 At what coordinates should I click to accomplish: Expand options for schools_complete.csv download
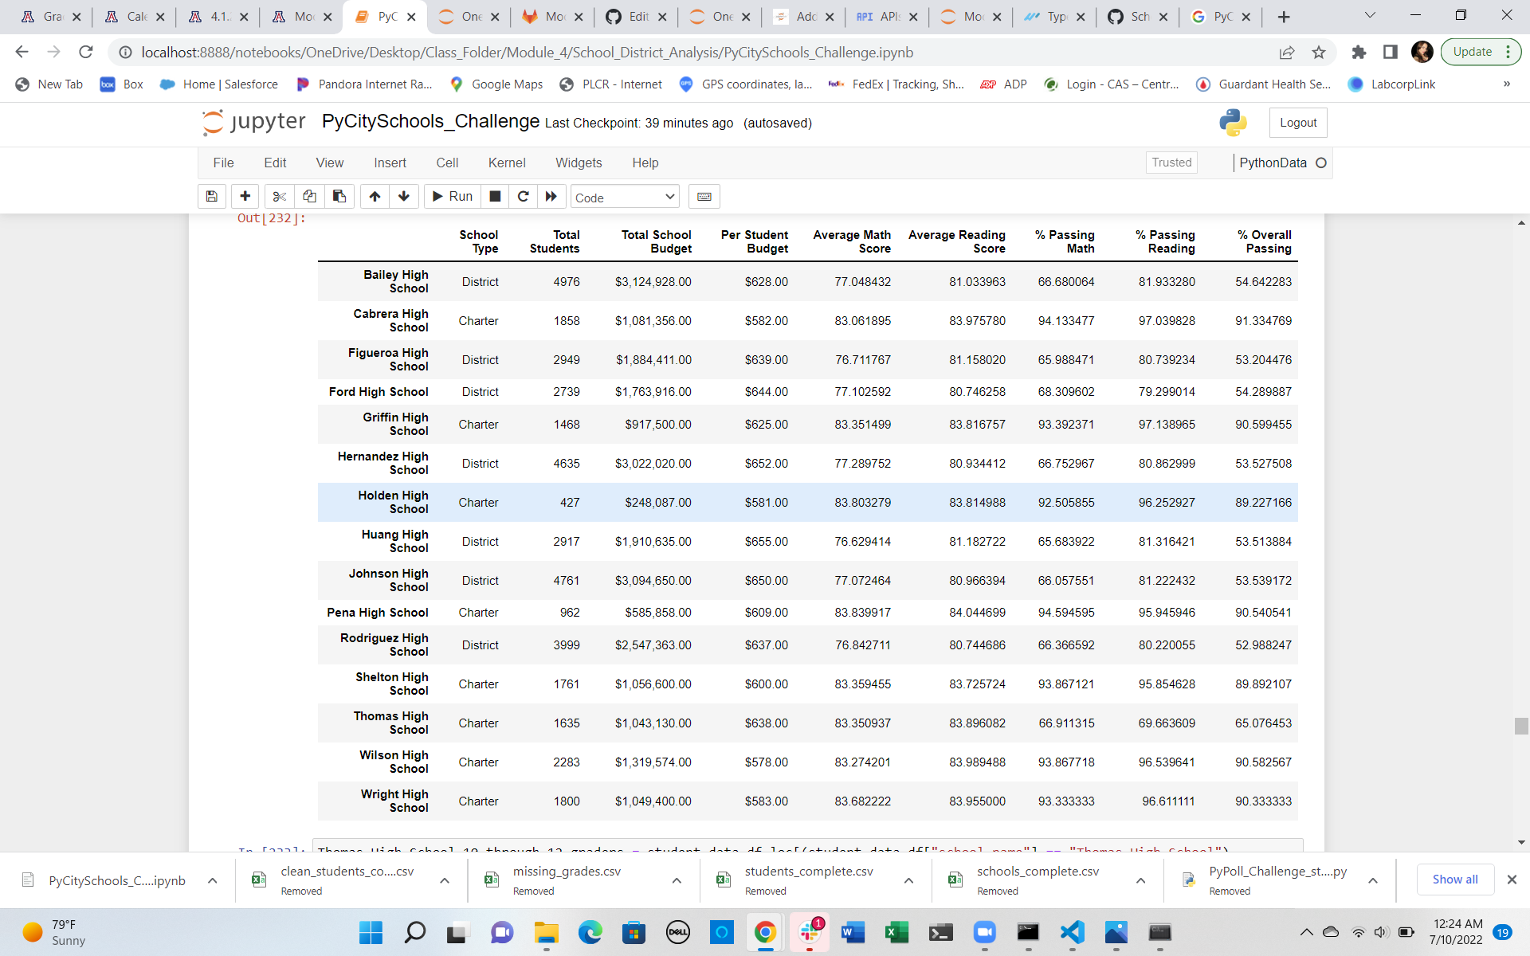point(1140,880)
